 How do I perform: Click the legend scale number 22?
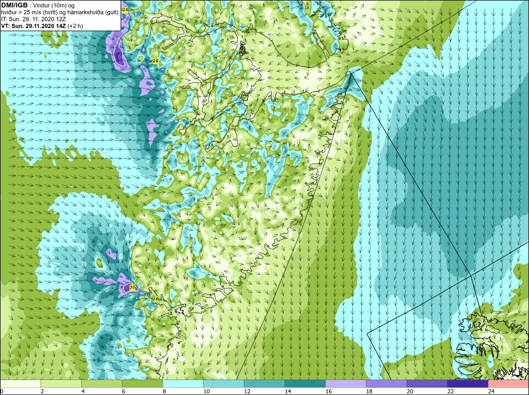click(x=450, y=391)
